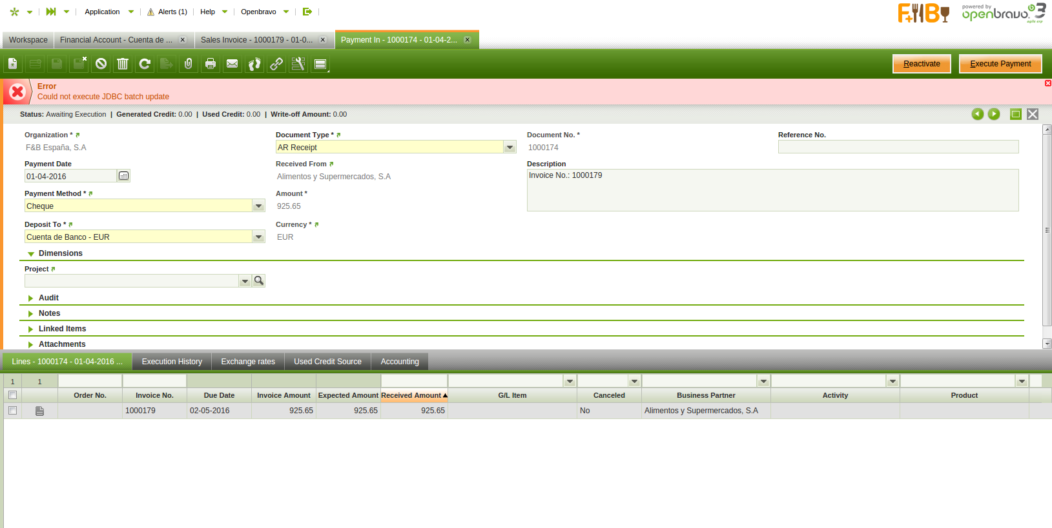Open the Payment Method dropdown
Image resolution: width=1052 pixels, height=528 pixels.
(258, 206)
